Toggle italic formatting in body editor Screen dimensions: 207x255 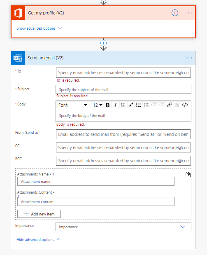click(x=115, y=105)
